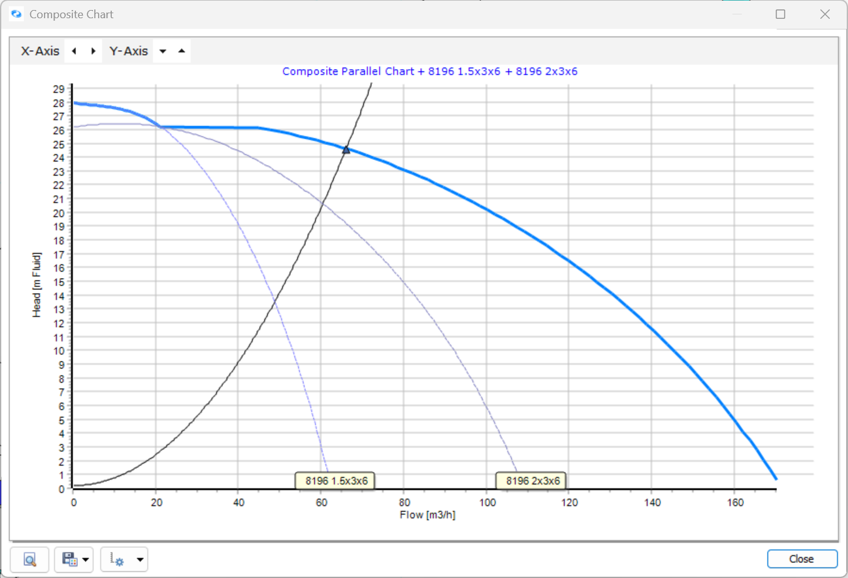The width and height of the screenshot is (848, 578).
Task: Open the print preview magnifier icon
Action: click(x=30, y=559)
